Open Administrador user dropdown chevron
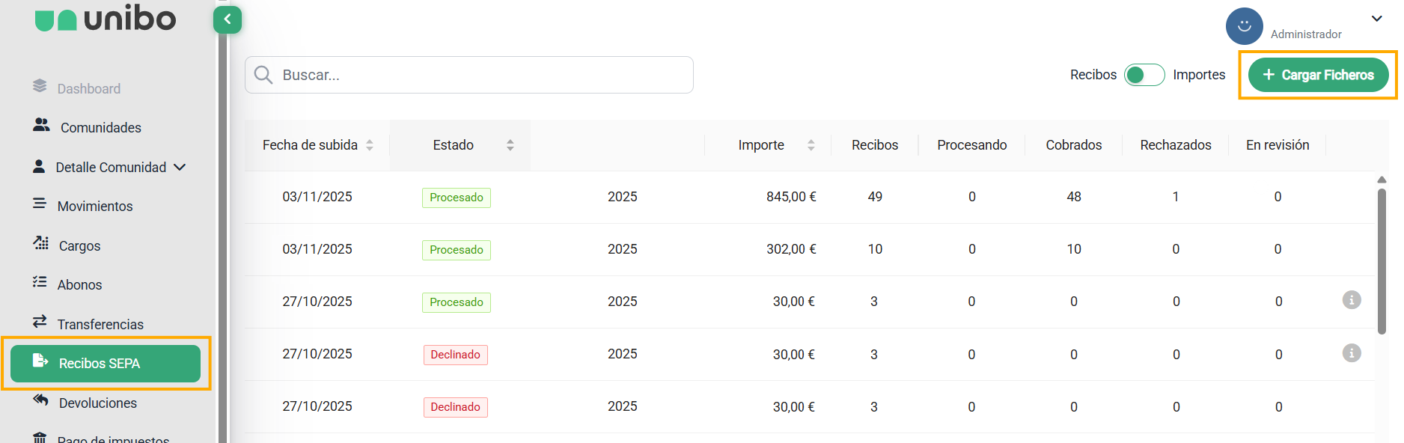Viewport: 1404px width, 443px height. pos(1376,19)
